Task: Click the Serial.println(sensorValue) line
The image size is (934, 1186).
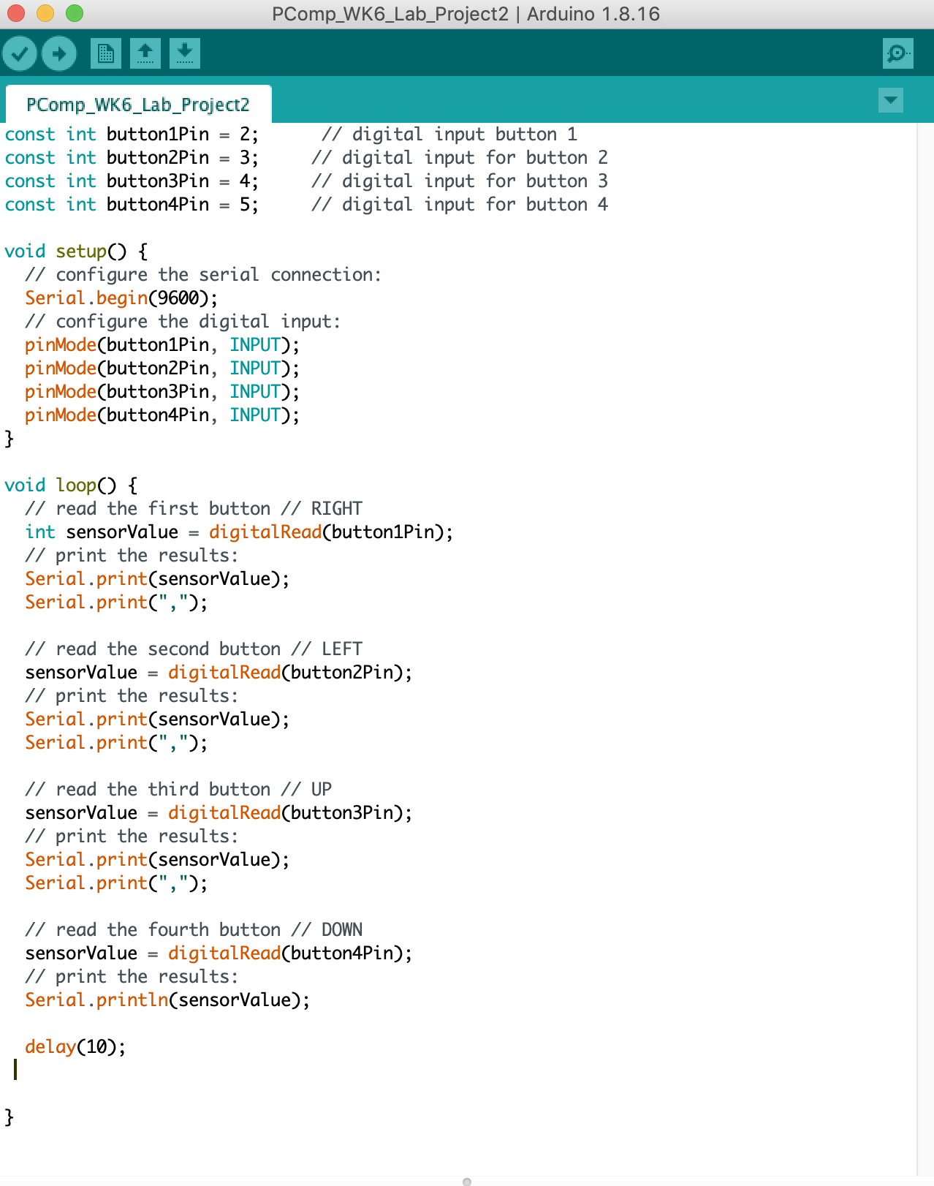Action: pos(167,1000)
